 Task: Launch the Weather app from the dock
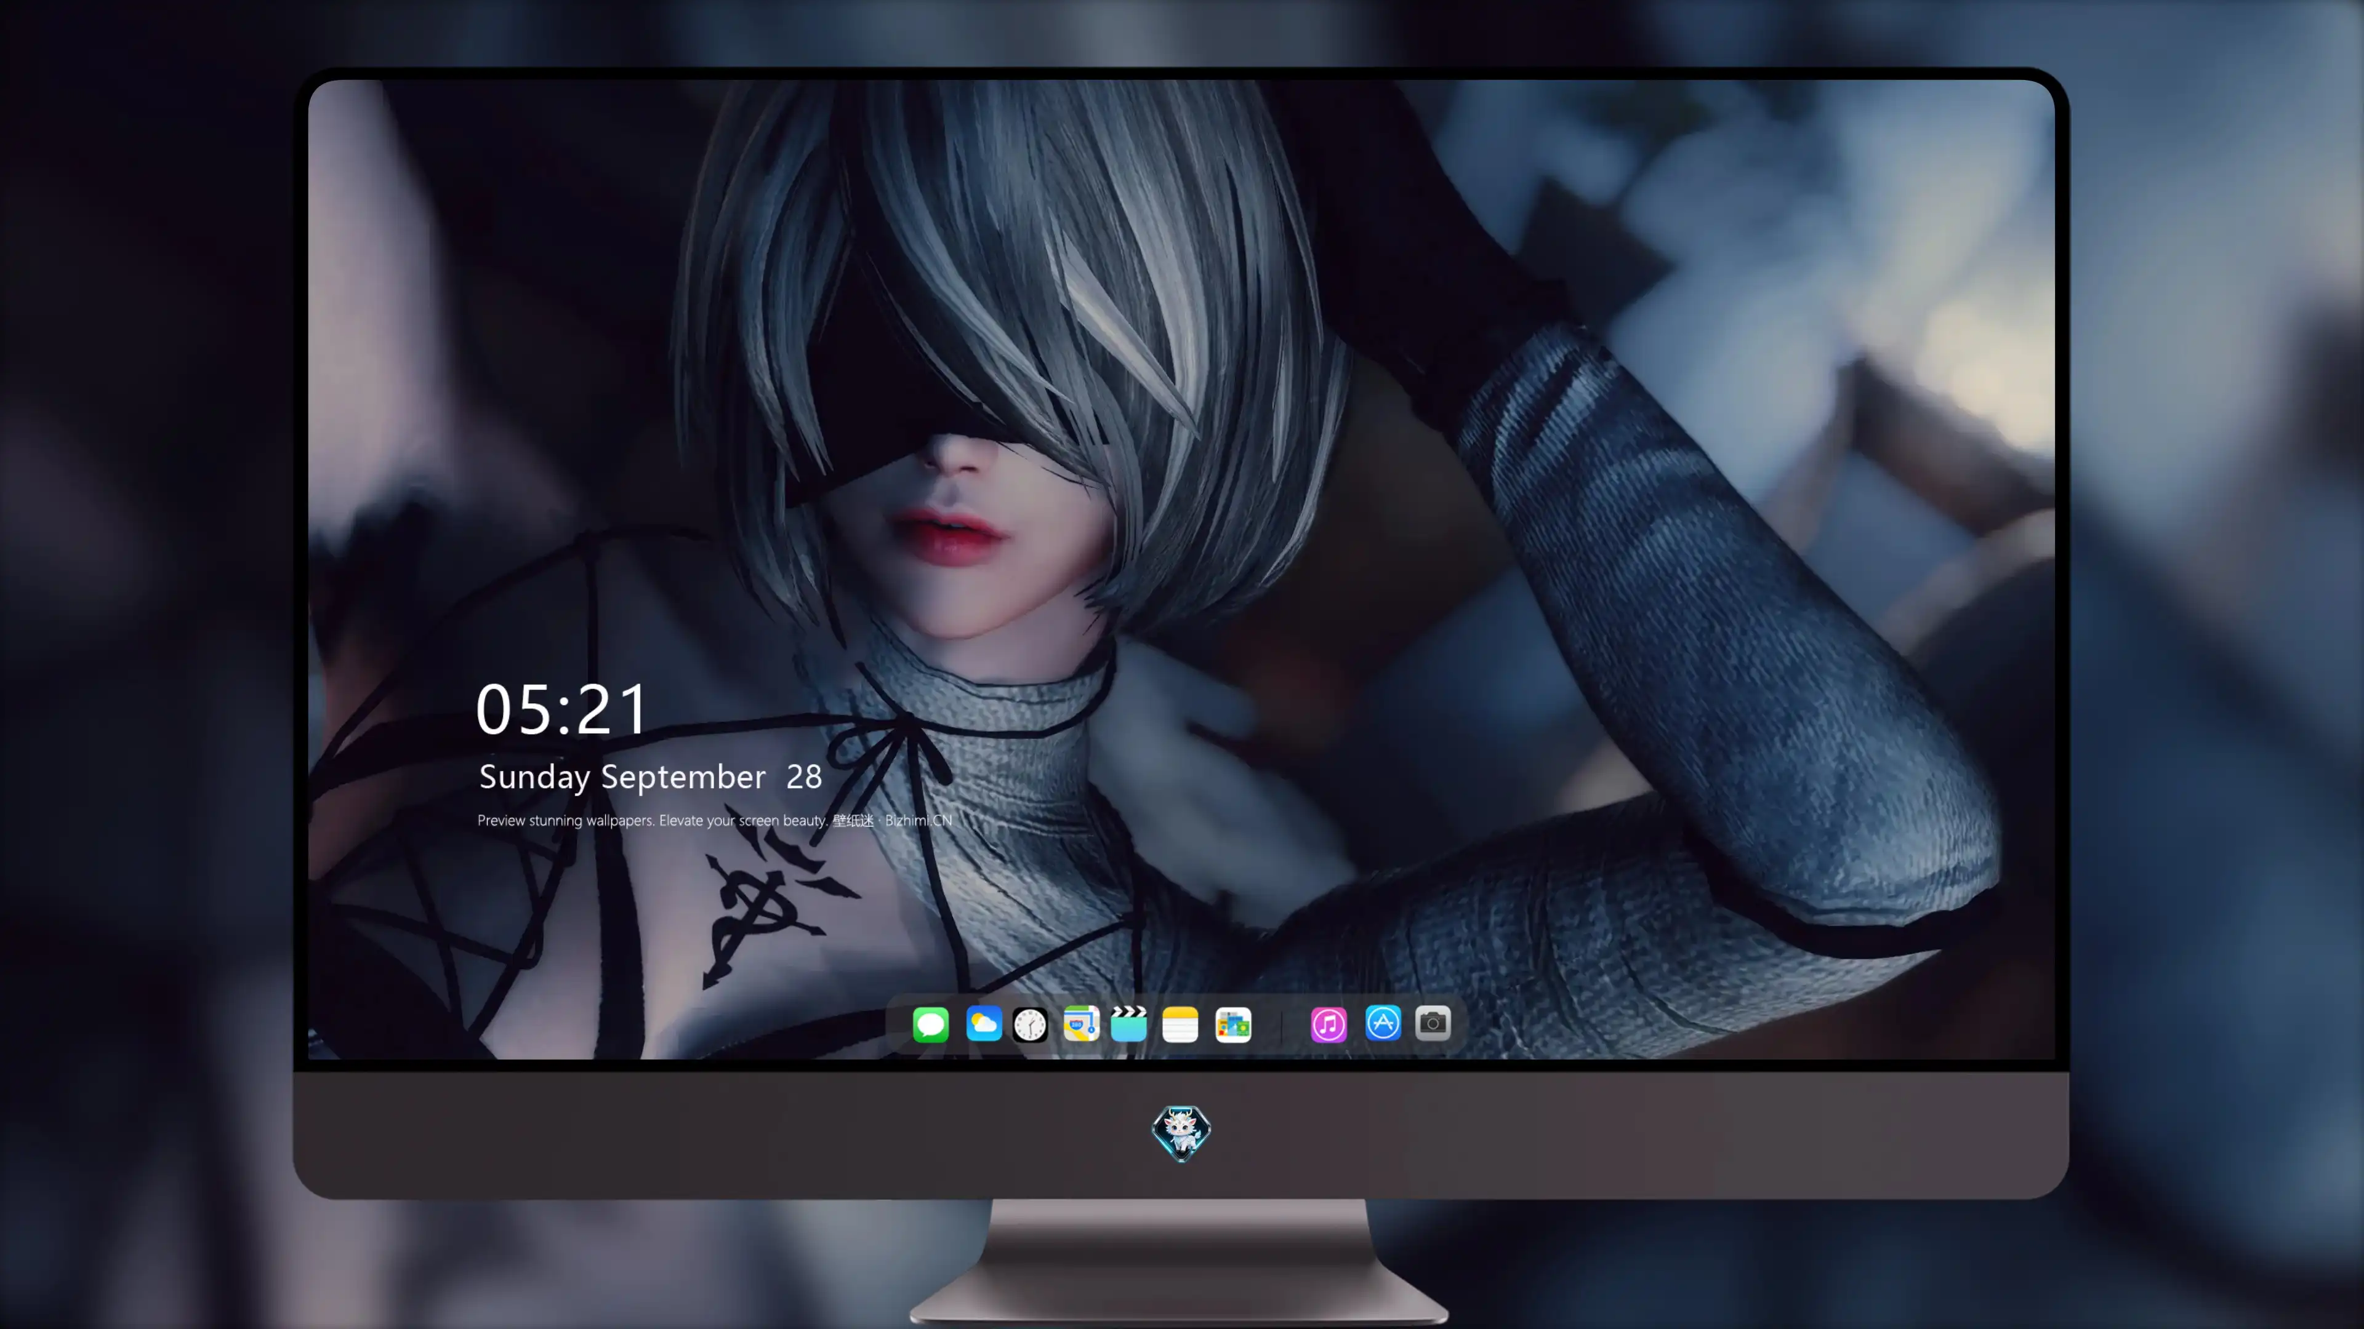[984, 1024]
